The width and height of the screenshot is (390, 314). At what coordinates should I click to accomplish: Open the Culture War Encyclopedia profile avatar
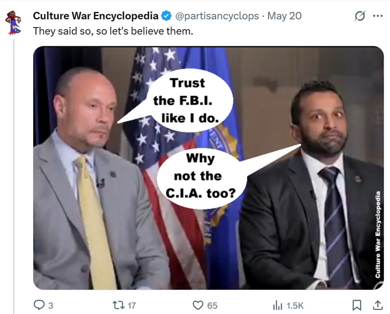coord(13,23)
